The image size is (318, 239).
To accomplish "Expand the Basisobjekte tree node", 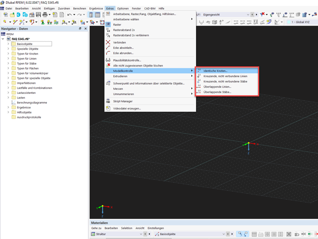I will pos(8,44).
